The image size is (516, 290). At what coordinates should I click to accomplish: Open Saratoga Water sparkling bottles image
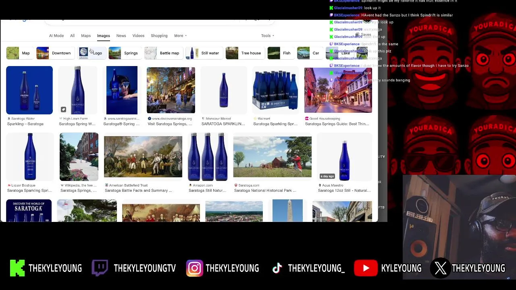coord(29,90)
